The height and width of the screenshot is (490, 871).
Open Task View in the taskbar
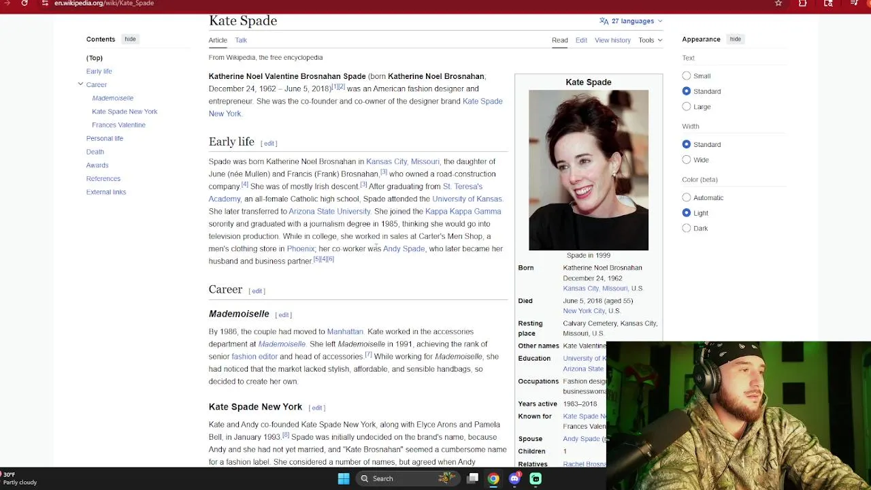pos(473,478)
